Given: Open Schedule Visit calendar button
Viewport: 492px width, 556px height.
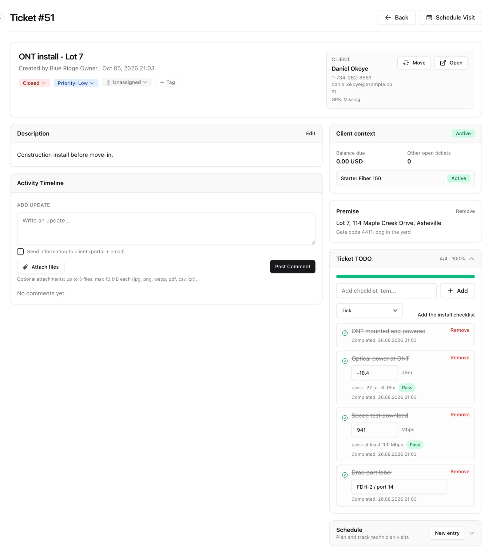Looking at the screenshot, I should [x=450, y=18].
